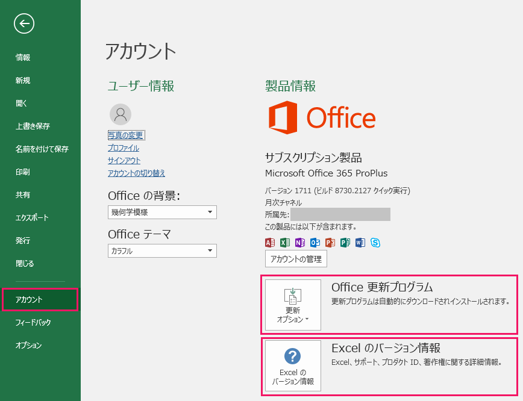Open エクスポート in the sidebar
Screen dimensions: 523x401
(32, 218)
